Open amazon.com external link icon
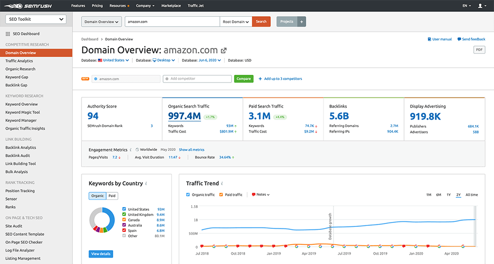494x264 pixels. 224,50
